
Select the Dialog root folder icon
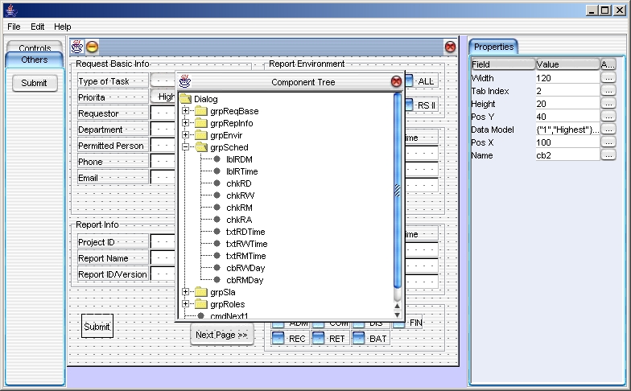tap(185, 99)
